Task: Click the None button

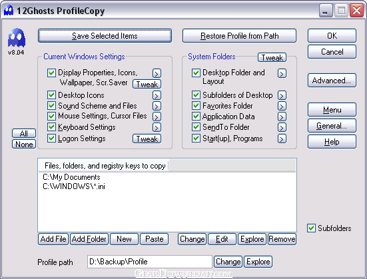Action: click(24, 144)
